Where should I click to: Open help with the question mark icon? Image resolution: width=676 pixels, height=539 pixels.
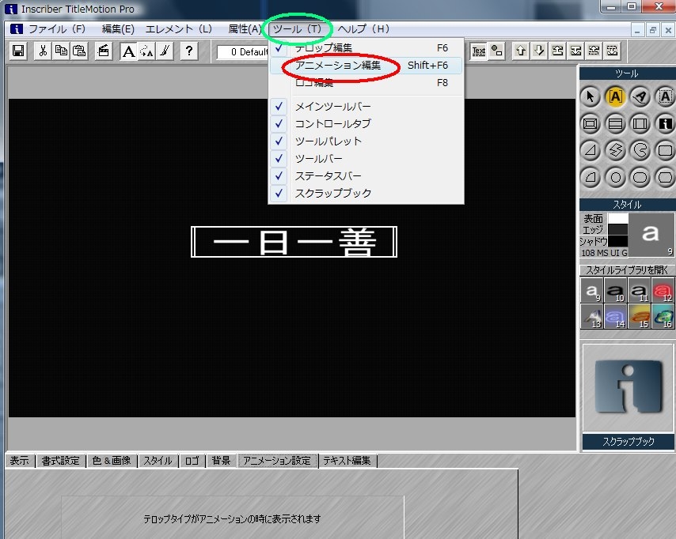(189, 51)
